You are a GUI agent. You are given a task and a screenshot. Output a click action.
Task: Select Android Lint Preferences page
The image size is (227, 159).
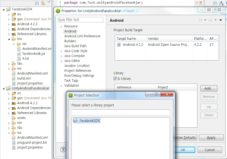click(x=82, y=36)
